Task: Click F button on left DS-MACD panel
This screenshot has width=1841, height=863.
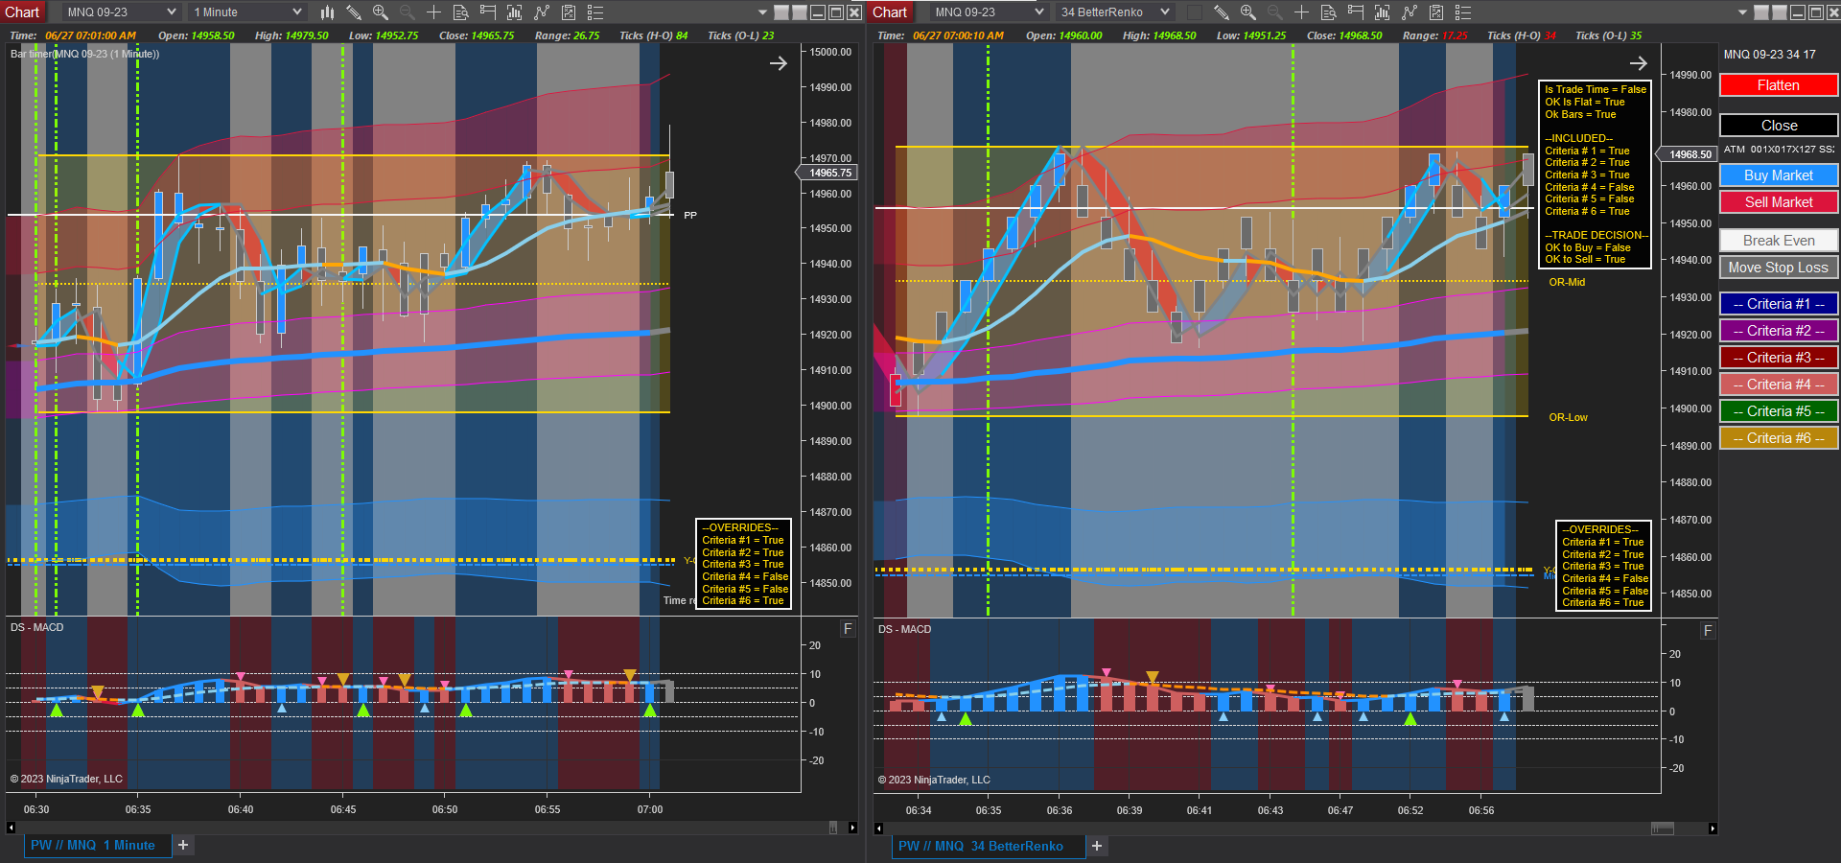Action: [848, 629]
